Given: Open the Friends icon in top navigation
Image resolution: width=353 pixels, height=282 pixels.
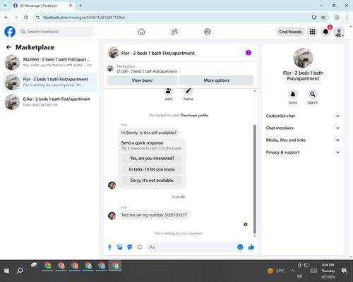Looking at the screenshot, I should pyautogui.click(x=174, y=32).
